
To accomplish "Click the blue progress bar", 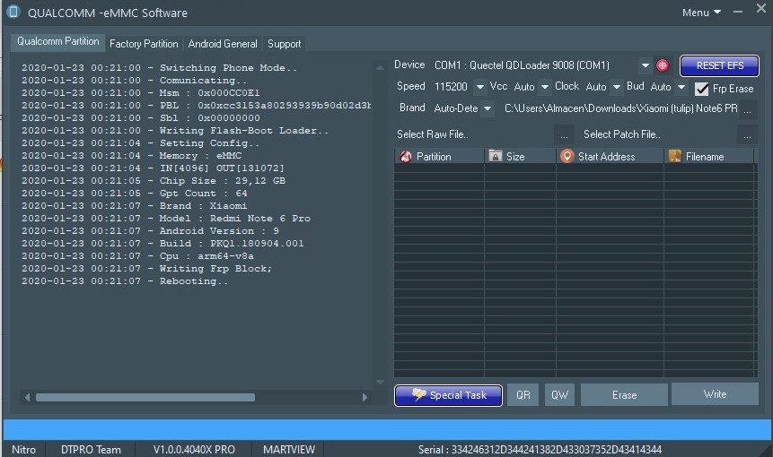I will [x=388, y=429].
